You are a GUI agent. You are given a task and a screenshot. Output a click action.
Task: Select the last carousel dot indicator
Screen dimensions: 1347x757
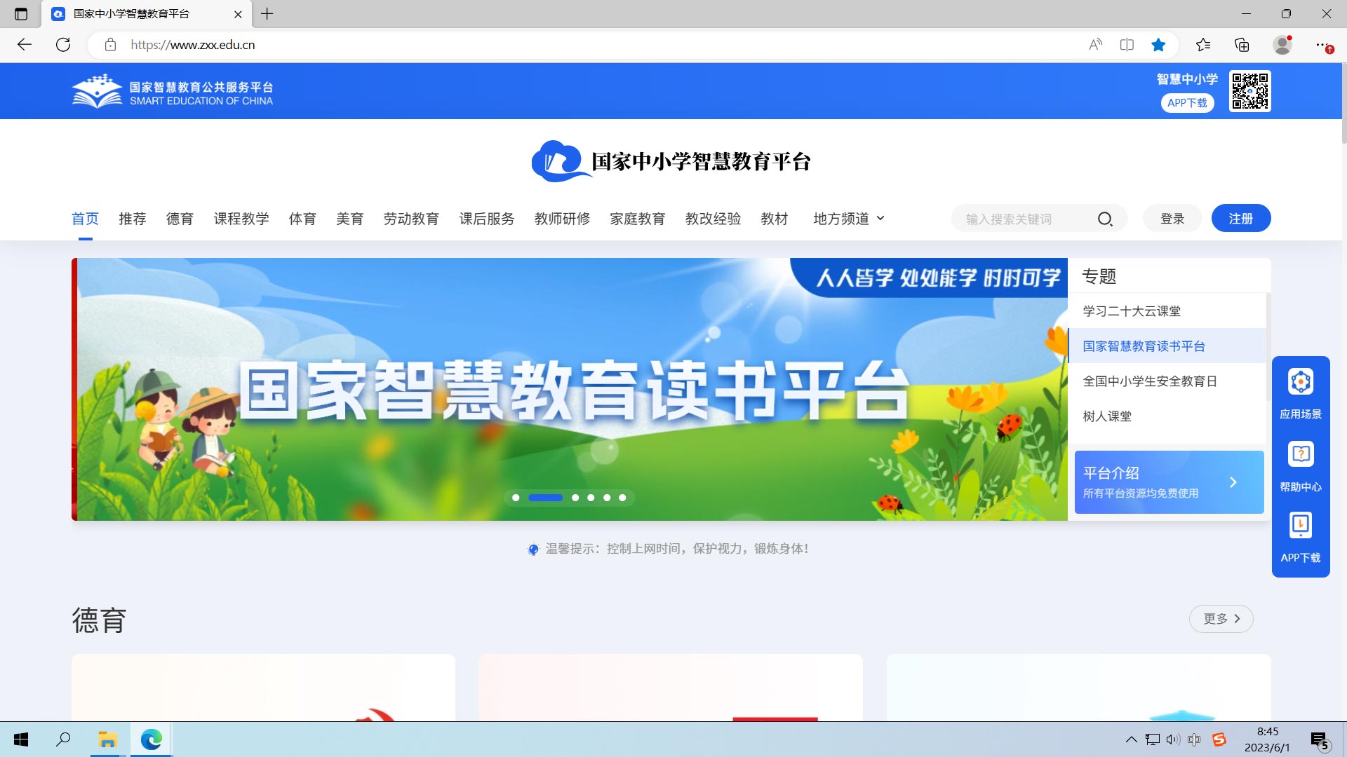point(622,498)
